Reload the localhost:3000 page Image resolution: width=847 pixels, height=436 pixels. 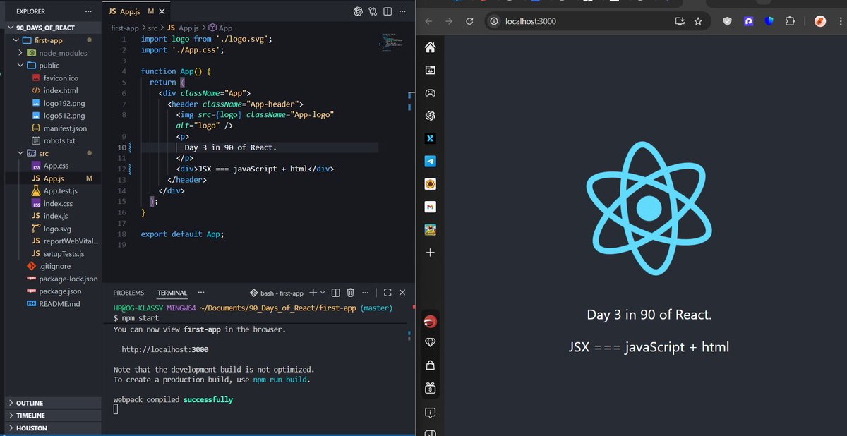pos(469,21)
